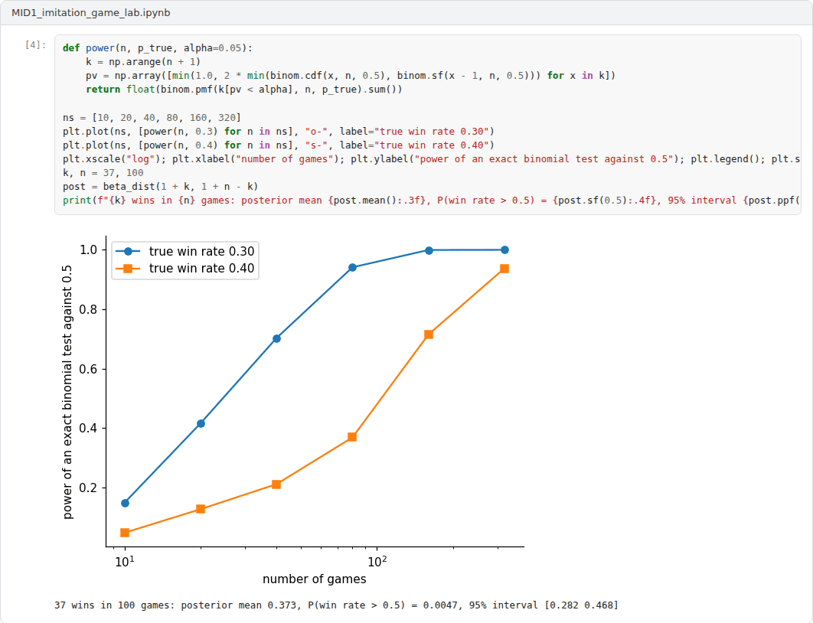
Task: Click the 'def power(n, p_true, alpha=0.05):' code line
Action: (x=158, y=48)
